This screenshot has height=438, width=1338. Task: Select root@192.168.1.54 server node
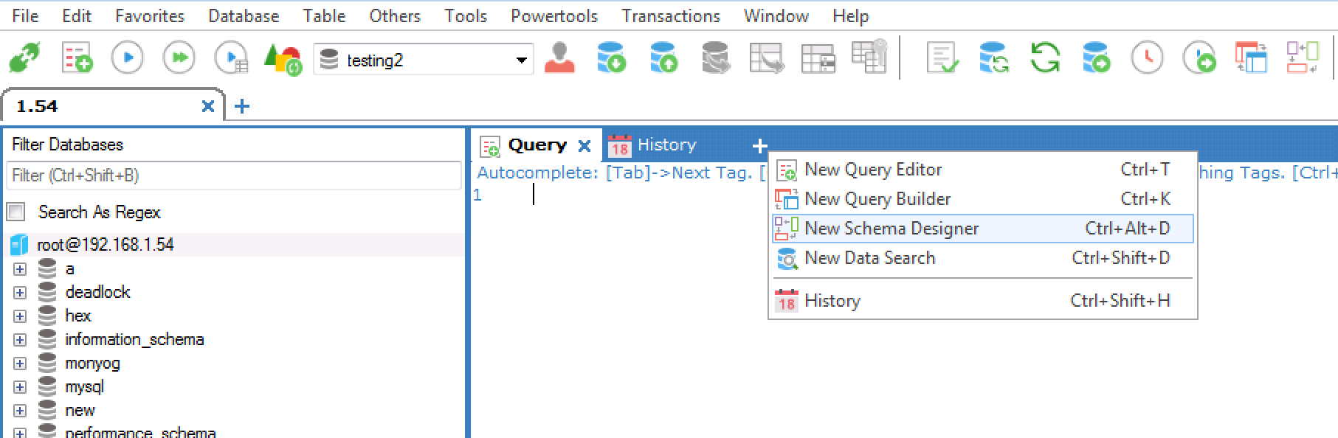tap(105, 245)
